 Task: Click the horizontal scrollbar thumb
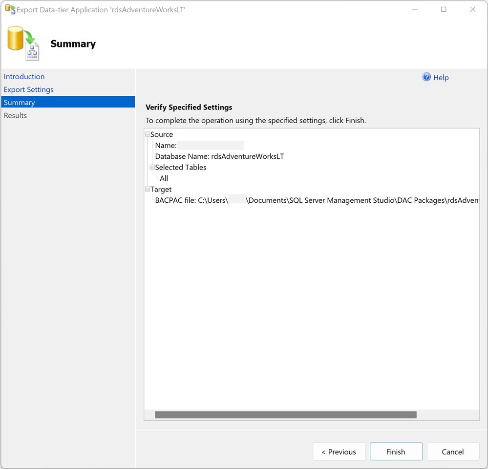(x=286, y=415)
